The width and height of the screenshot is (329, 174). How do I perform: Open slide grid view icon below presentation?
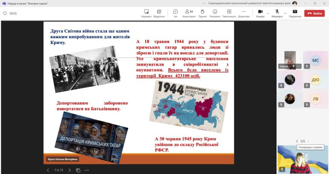[x=78, y=170]
